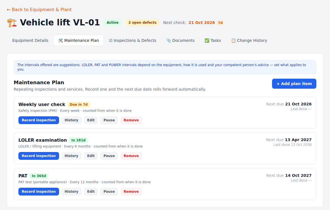Switch to the Tasks tab
Image resolution: width=330 pixels, height=210 pixels.
pyautogui.click(x=213, y=40)
